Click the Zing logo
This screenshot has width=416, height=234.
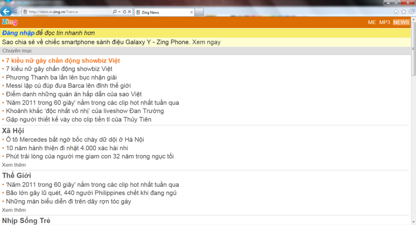point(10,22)
